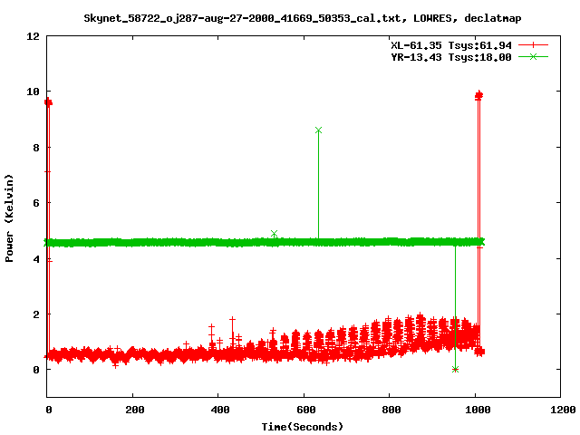
Task: Click the red XL legend line sample
Action: (533, 45)
